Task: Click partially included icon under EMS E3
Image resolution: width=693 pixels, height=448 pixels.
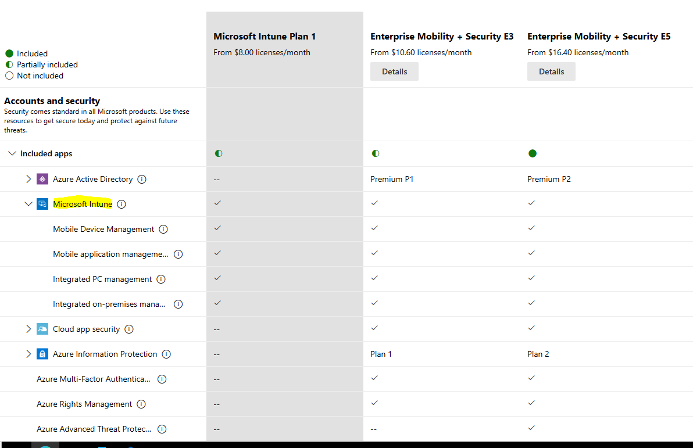Action: pyautogui.click(x=375, y=153)
